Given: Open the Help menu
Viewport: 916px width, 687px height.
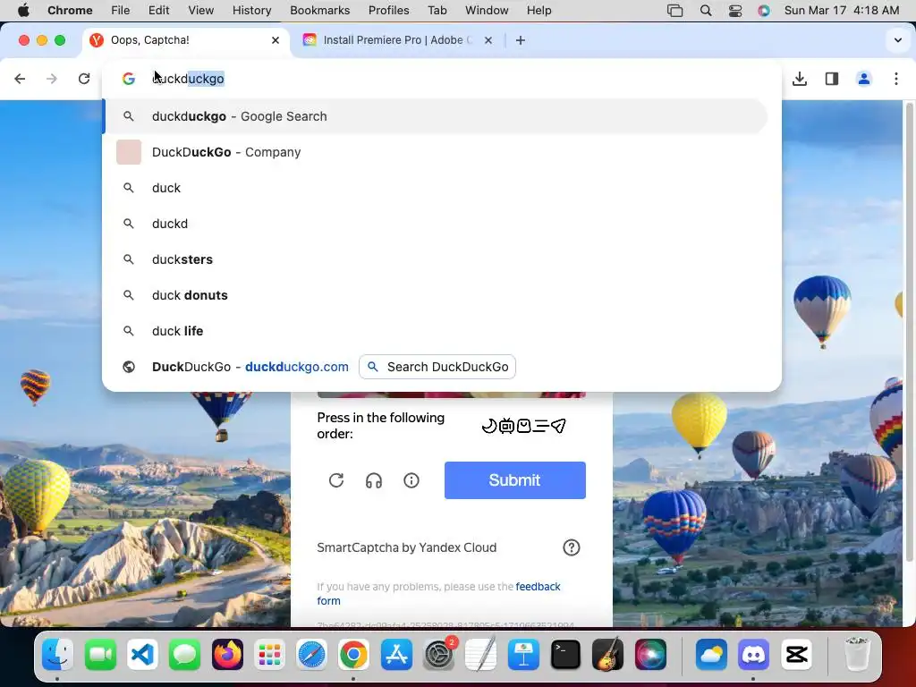Looking at the screenshot, I should (539, 11).
